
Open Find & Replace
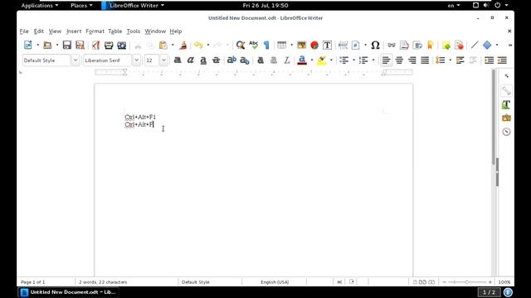pos(241,45)
